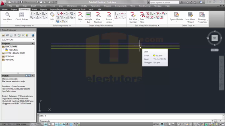Click the Edit component tool
The height and width of the screenshot is (126, 225).
pyautogui.click(x=52, y=16)
